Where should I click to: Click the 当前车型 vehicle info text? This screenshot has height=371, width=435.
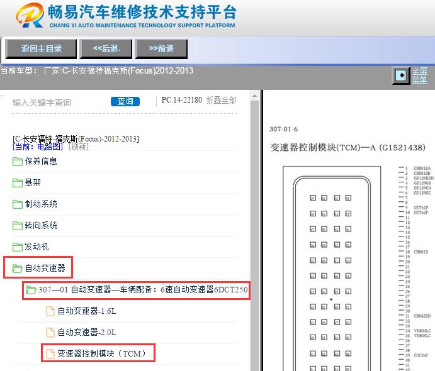(x=97, y=70)
